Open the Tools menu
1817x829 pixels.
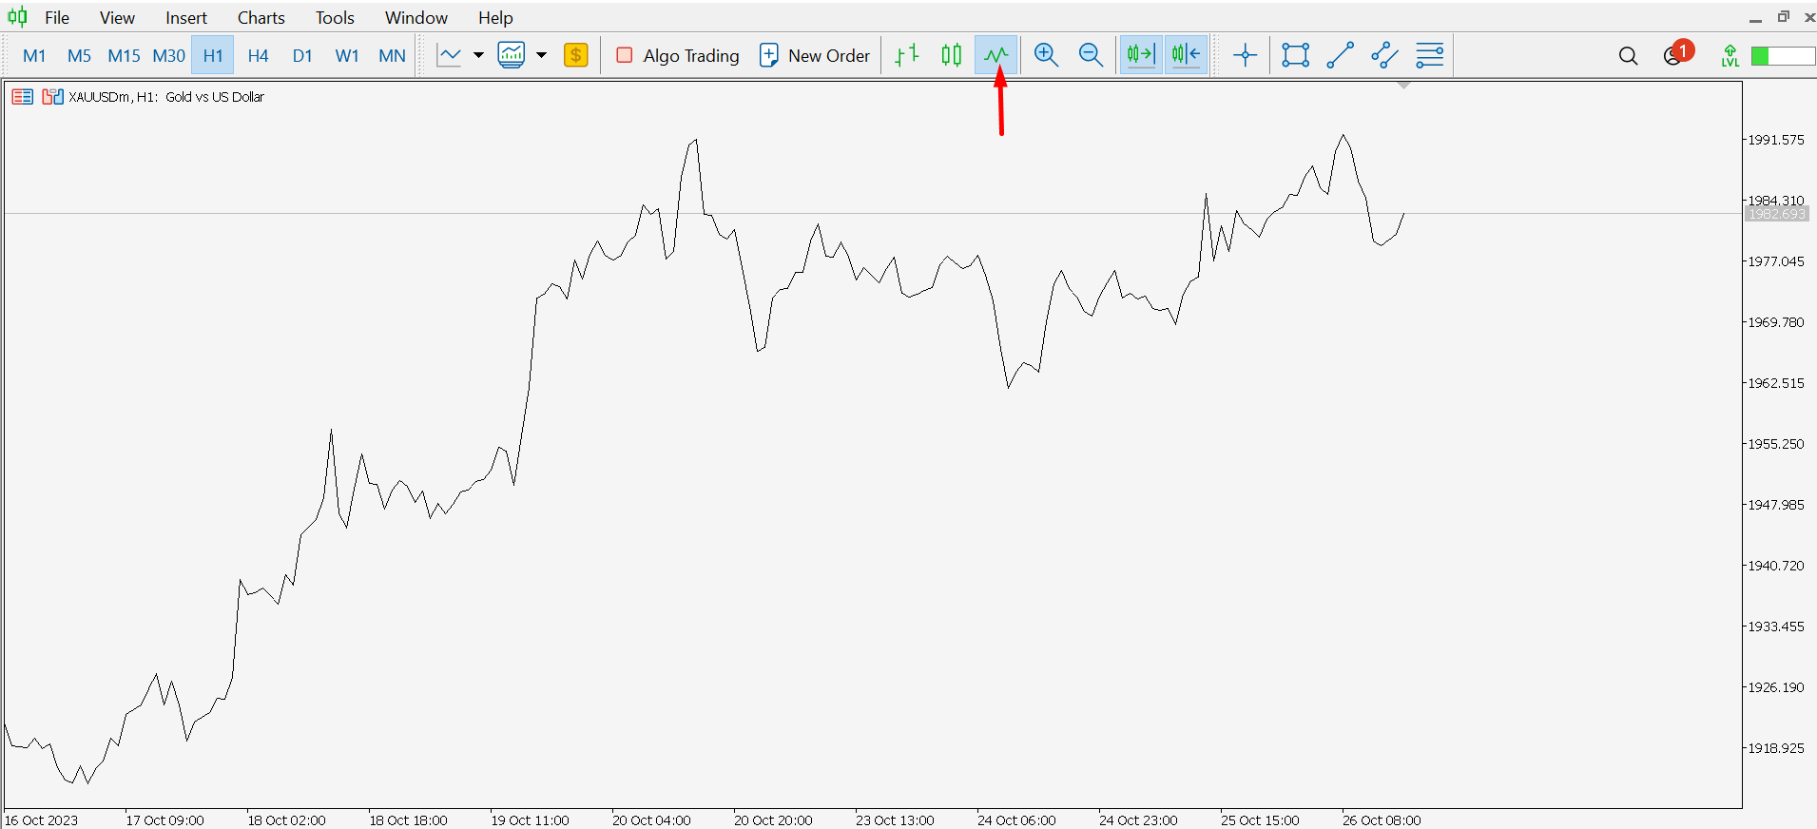(335, 17)
